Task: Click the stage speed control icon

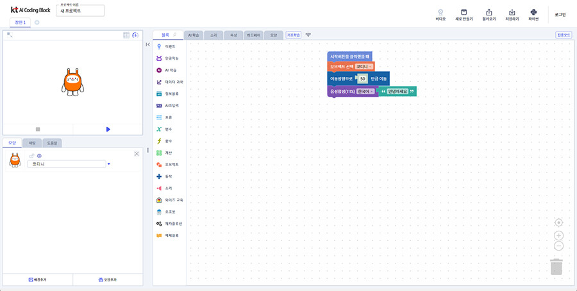Action: [135, 35]
